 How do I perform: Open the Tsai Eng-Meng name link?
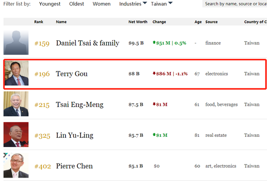point(80,104)
